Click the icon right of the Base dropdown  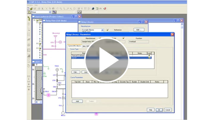55,12
